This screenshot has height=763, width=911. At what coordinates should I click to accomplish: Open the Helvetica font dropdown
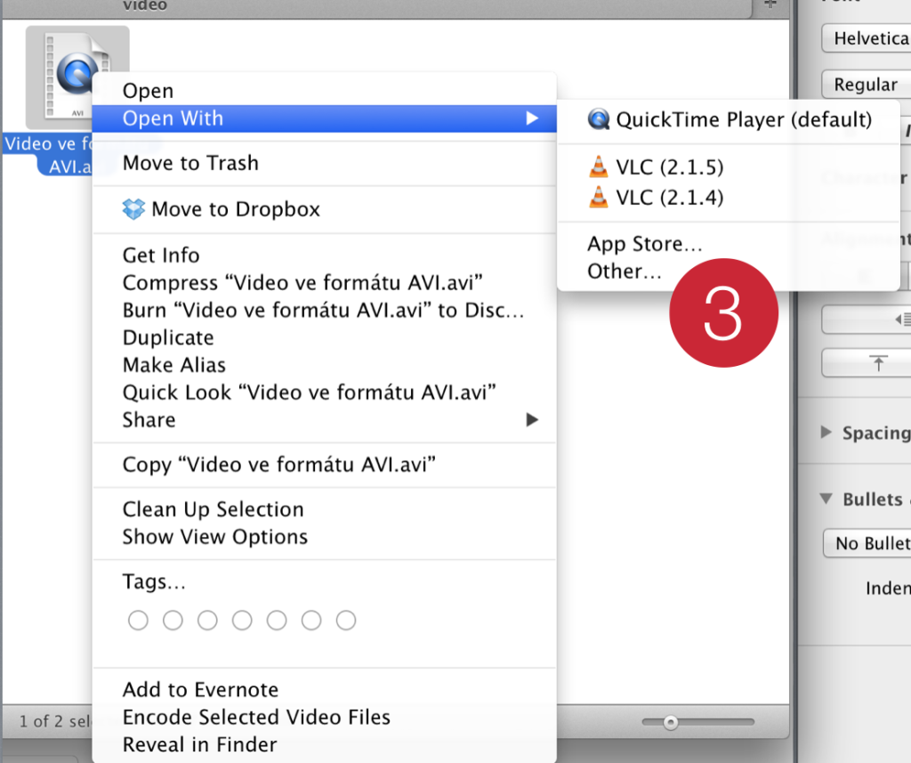pos(867,38)
